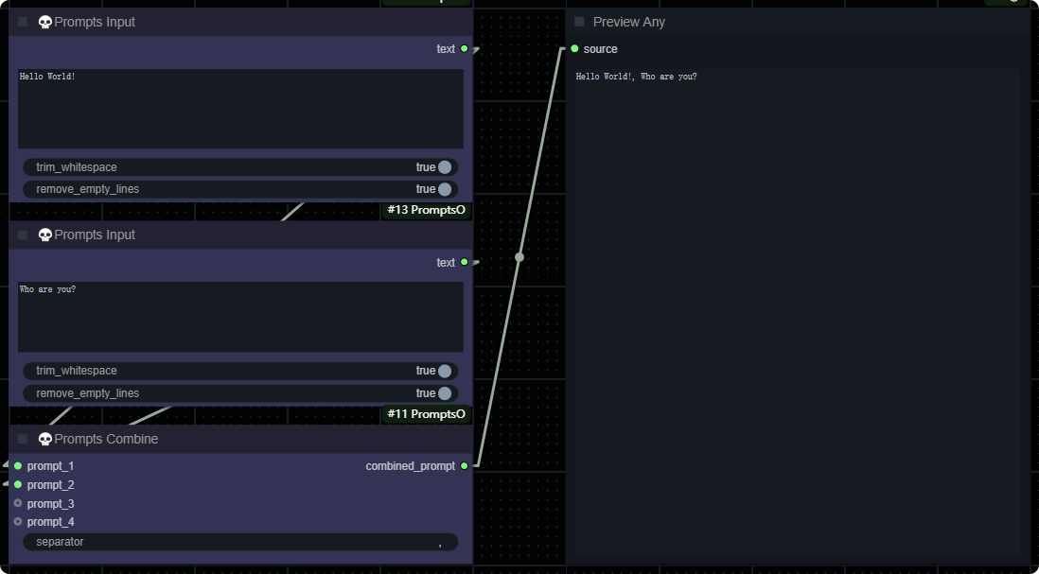Collapse the Preview Any node
Image resolution: width=1039 pixels, height=574 pixels.
(579, 22)
